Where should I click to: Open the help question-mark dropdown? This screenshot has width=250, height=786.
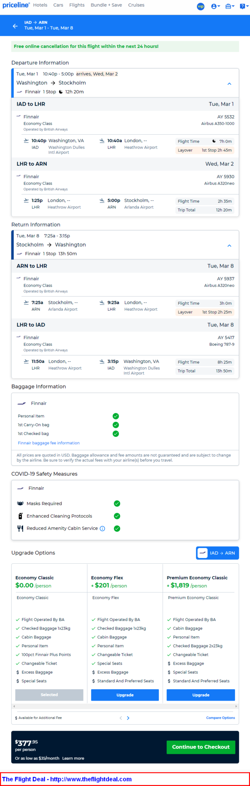244,6
